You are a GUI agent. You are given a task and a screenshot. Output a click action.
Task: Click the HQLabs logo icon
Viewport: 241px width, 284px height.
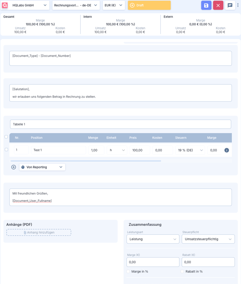coord(5,5)
